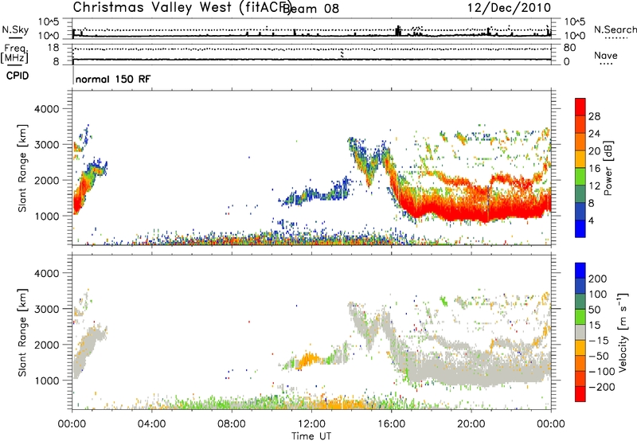Click the 'Time UT' axis title
637x441 pixels.
coord(311,436)
